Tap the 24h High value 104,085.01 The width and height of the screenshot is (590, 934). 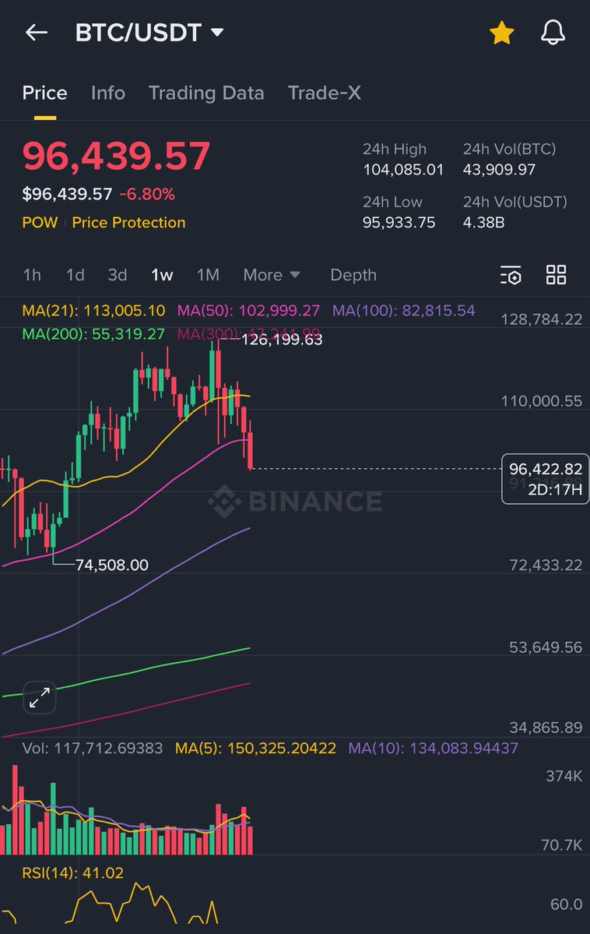[x=403, y=170]
